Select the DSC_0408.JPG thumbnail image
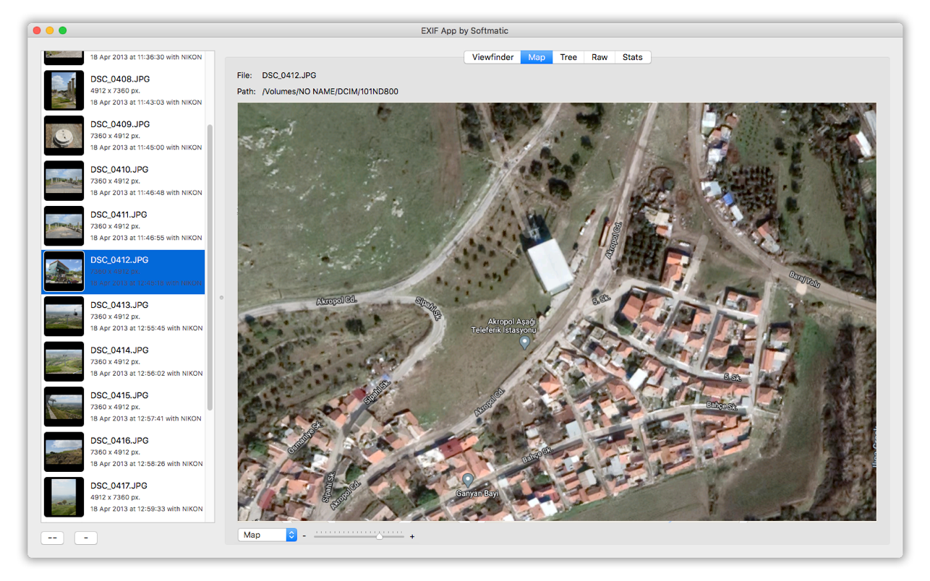 (x=64, y=90)
